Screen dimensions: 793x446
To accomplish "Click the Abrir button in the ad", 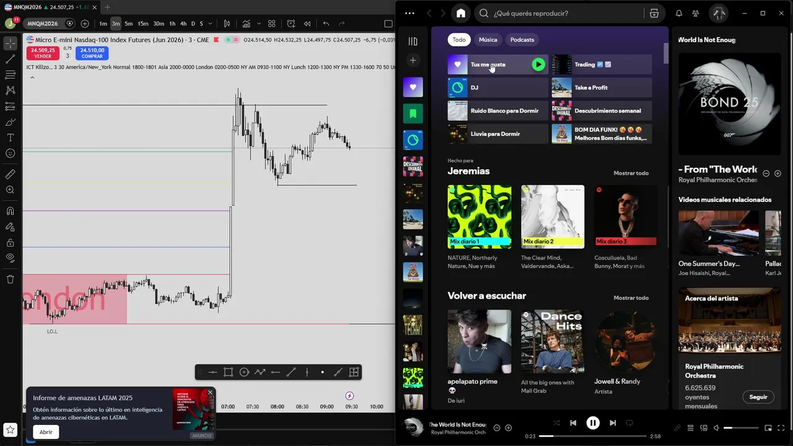I will (46, 432).
